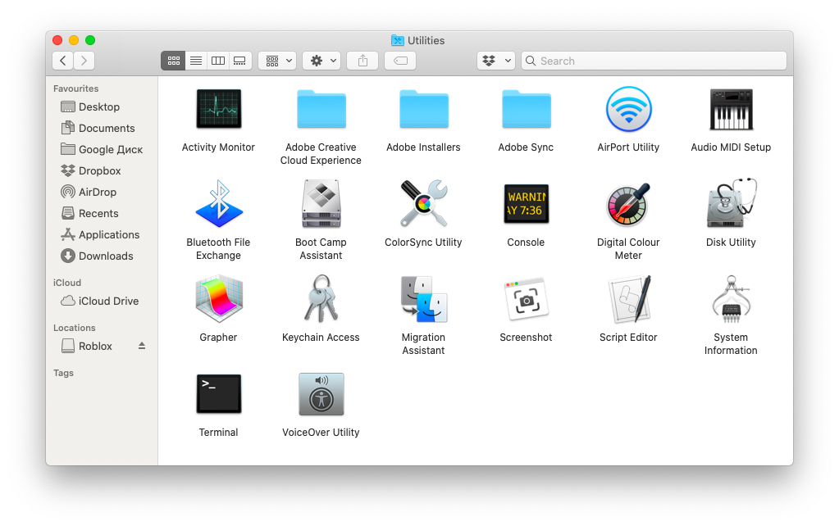
Task: Click the Locations sidebar heading
Action: point(75,328)
